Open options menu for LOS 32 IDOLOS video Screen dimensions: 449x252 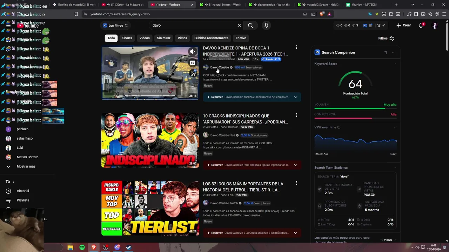[x=296, y=183]
